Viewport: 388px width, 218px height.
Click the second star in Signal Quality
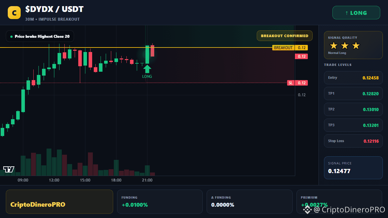point(345,46)
